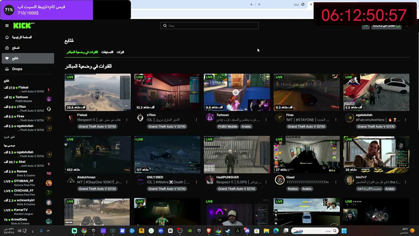Click F1aisal's channel avatar under stream card

[x=71, y=118]
